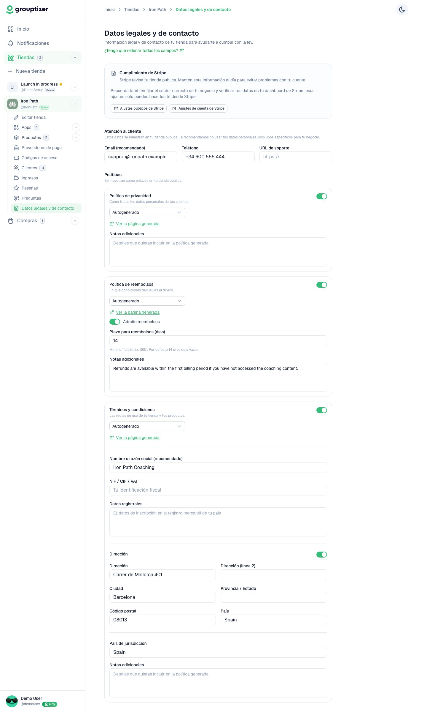427x712 pixels.
Task: Expand the Apps submenu chevron
Action: coord(76,128)
